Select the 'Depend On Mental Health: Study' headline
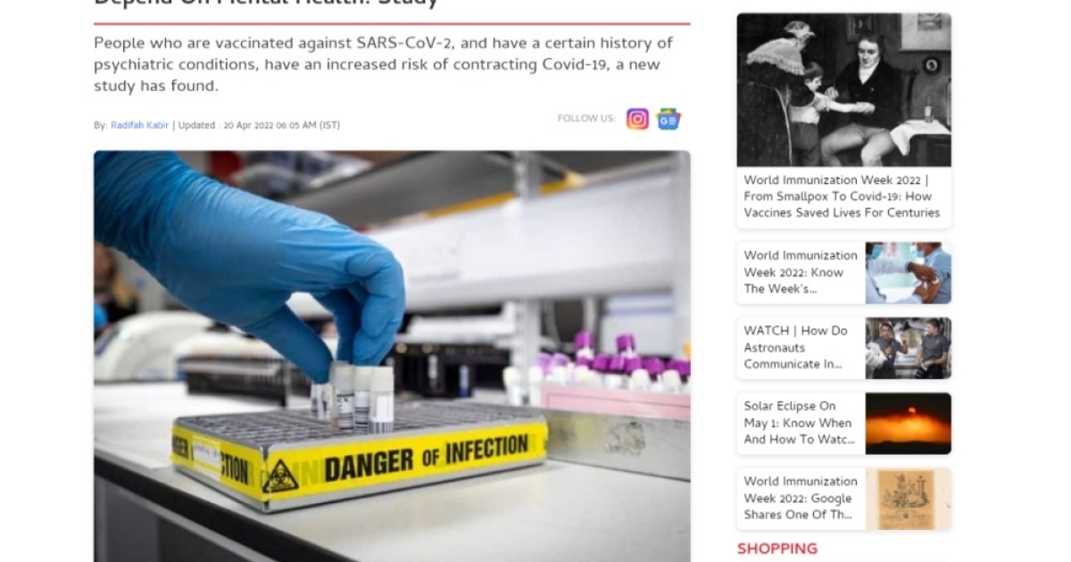 pyautogui.click(x=266, y=3)
